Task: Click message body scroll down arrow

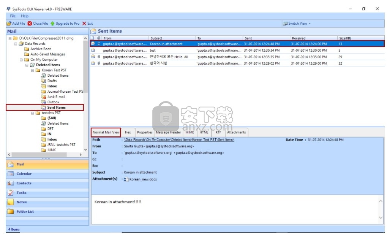Action: coord(381,217)
